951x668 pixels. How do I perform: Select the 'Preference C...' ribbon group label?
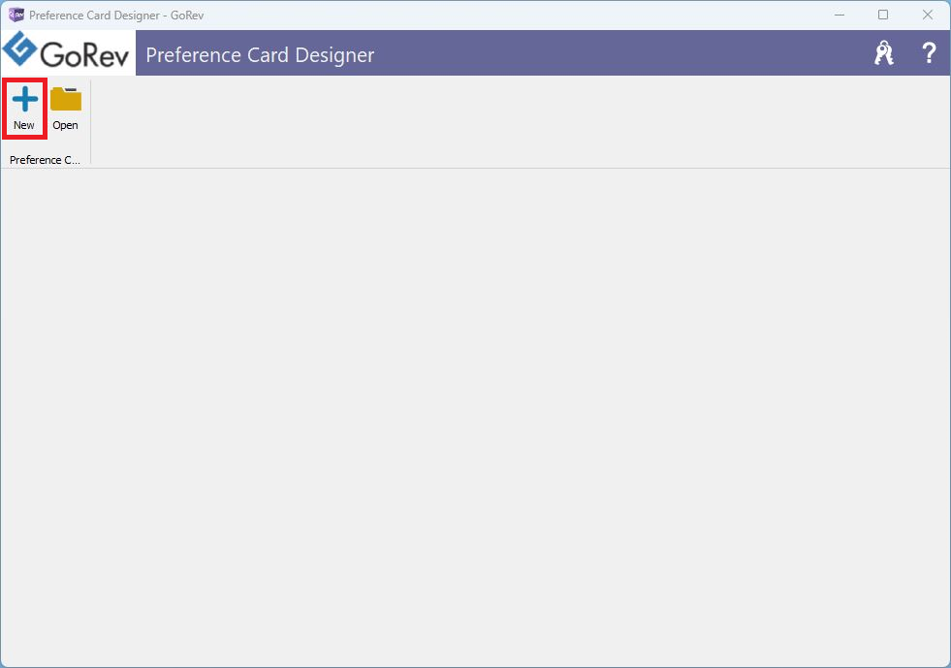coord(45,160)
